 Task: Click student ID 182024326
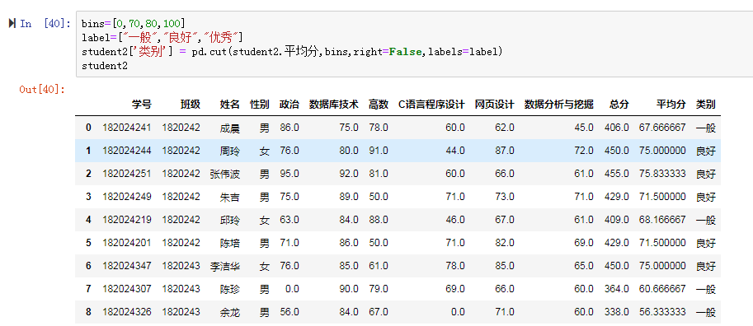(127, 312)
